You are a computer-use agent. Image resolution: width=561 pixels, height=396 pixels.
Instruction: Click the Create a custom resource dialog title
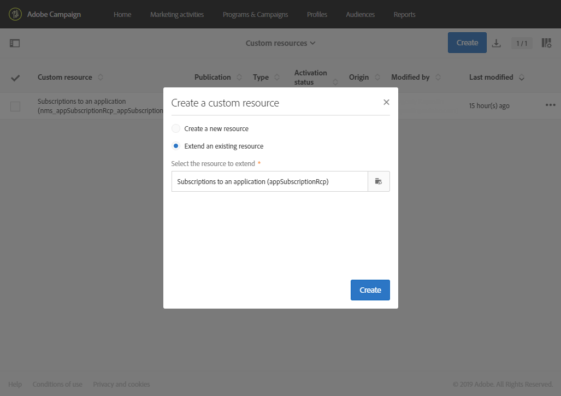pyautogui.click(x=225, y=103)
